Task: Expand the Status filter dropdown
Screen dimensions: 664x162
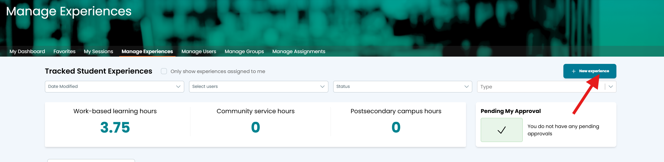Action: coord(403,87)
